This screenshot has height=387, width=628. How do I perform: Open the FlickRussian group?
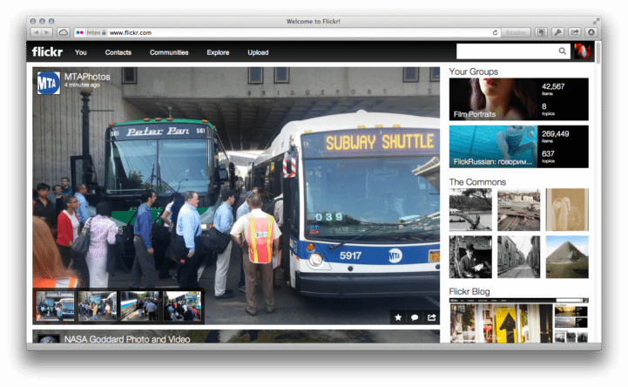point(518,146)
